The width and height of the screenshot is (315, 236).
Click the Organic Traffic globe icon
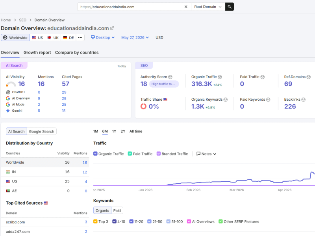220,77
